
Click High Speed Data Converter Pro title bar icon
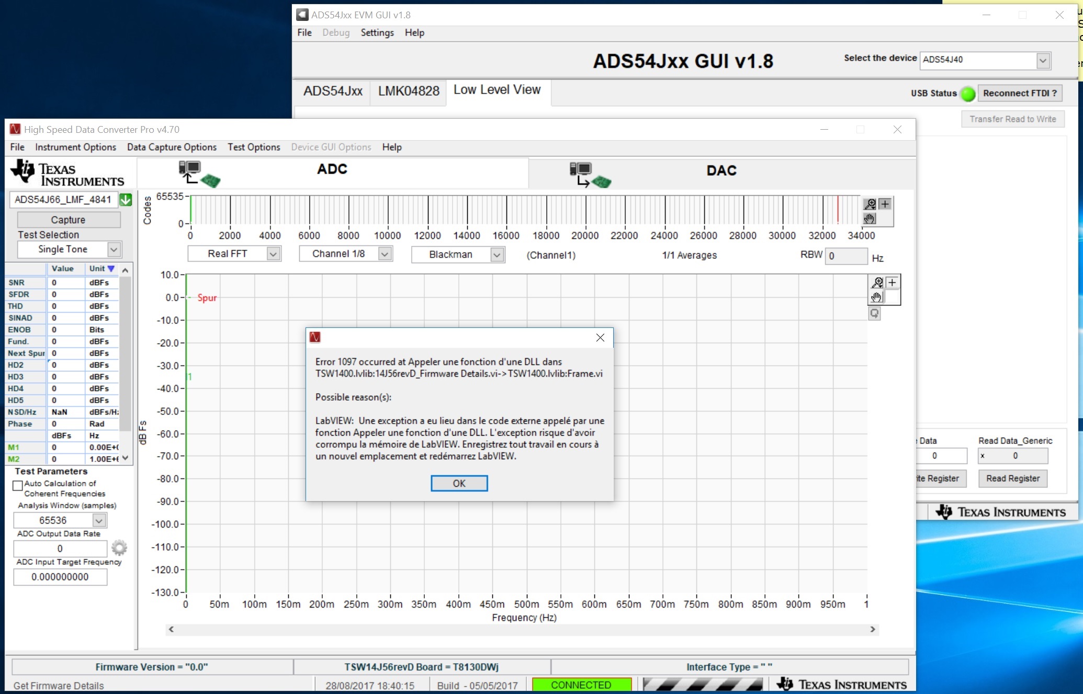15,129
